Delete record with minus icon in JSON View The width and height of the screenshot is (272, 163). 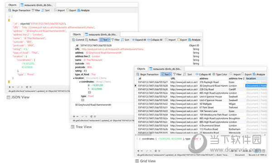point(13,87)
